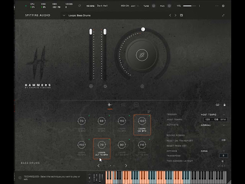The height and width of the screenshot is (184, 245).
Task: Toggle Two-Handed Layout switch
Action: tap(223, 161)
